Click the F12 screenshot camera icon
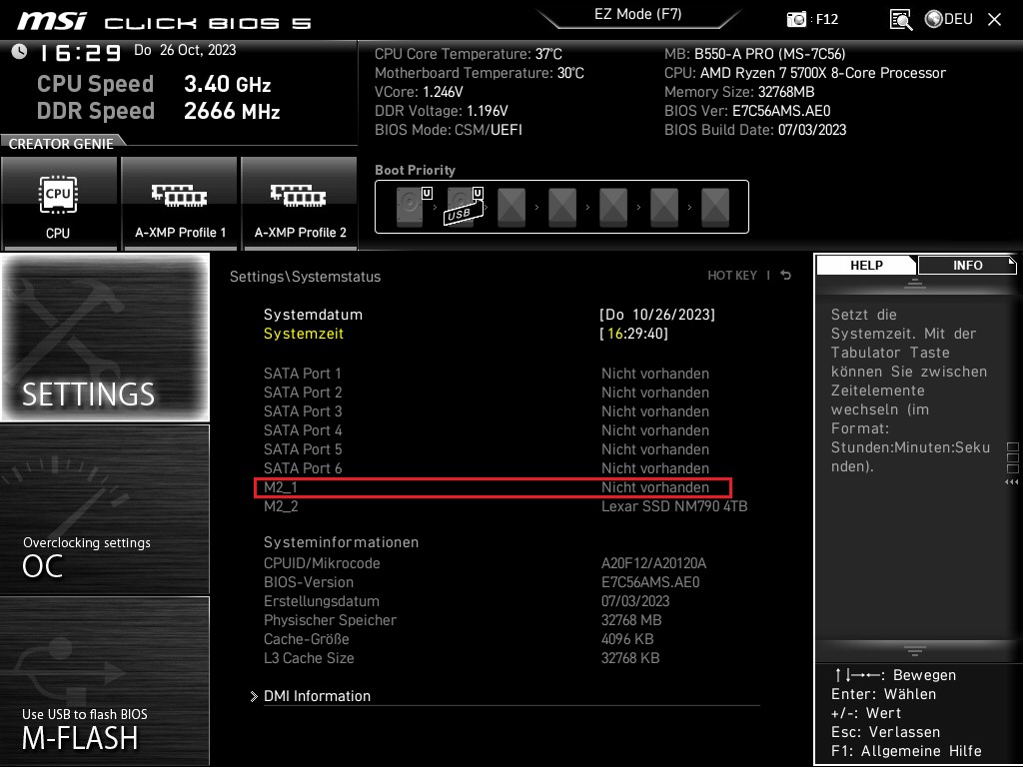1023x767 pixels. (796, 19)
